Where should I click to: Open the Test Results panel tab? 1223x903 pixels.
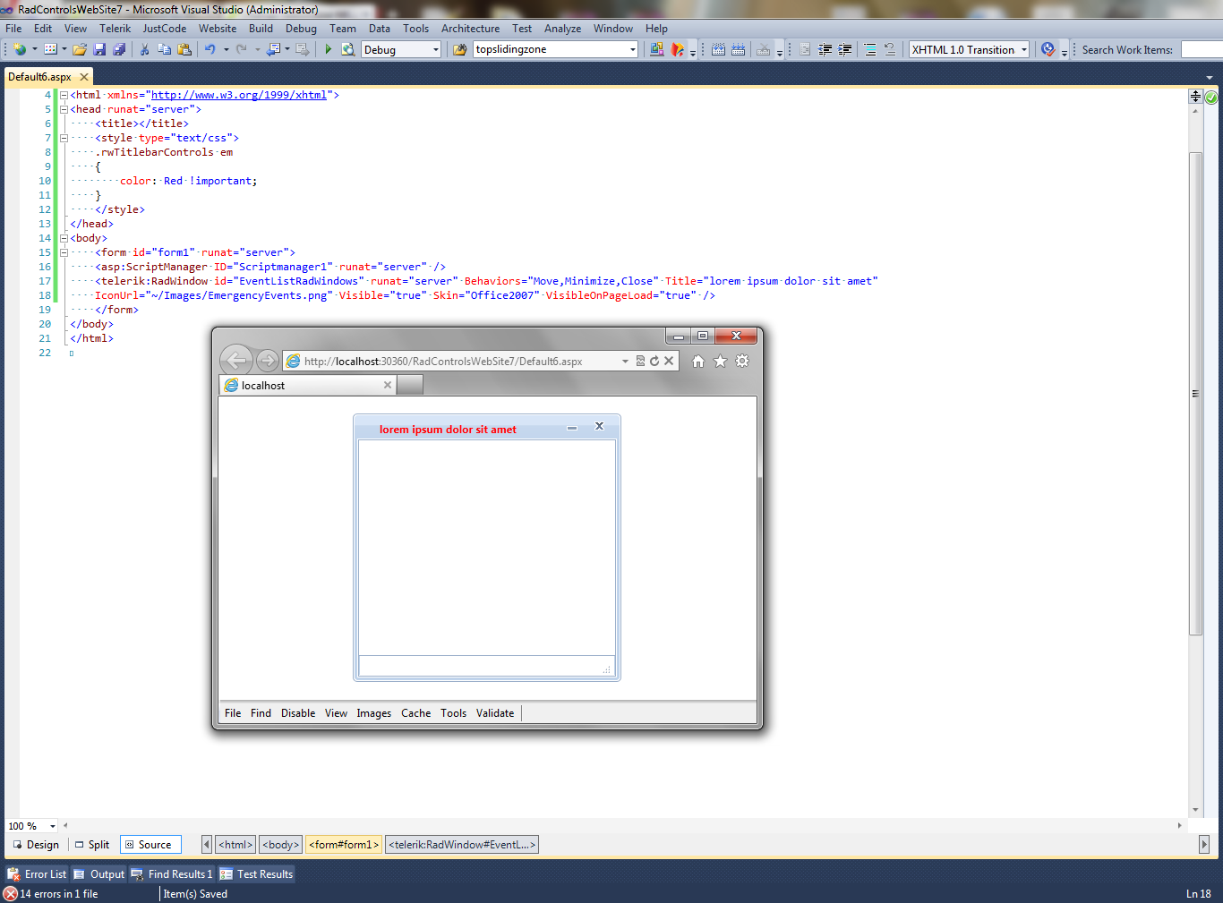[x=257, y=873]
